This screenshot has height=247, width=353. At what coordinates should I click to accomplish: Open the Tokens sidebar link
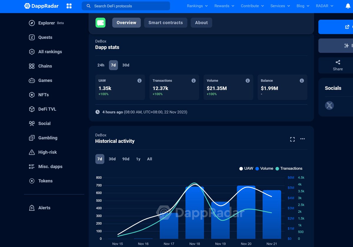click(x=41, y=181)
